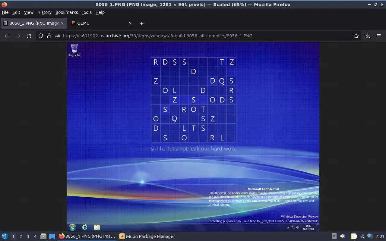Open the network connection tray icon
This screenshot has height=241, width=386.
pyautogui.click(x=362, y=236)
